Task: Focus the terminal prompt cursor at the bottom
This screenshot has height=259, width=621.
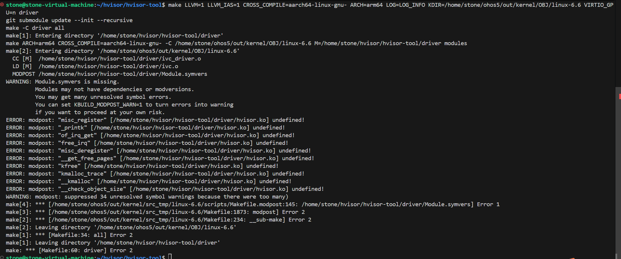Action: [170, 257]
